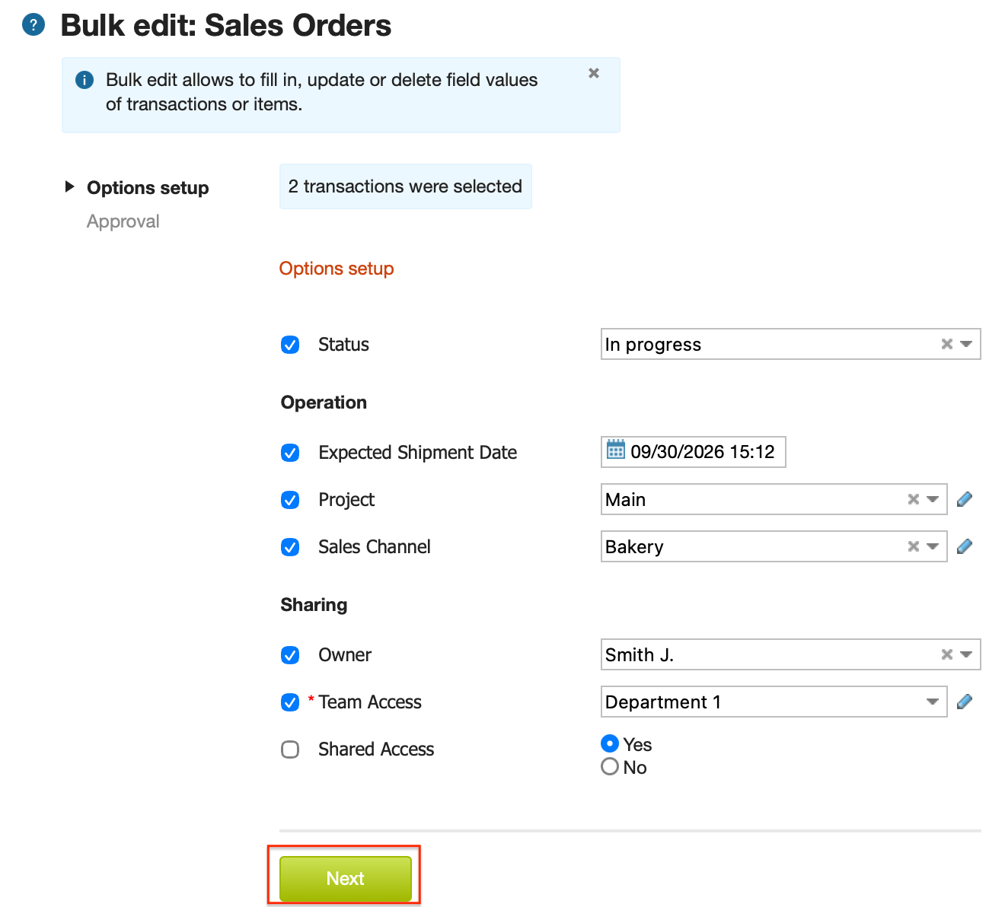This screenshot has height=907, width=1005.
Task: Uncheck the Team Access checkbox
Action: (x=290, y=702)
